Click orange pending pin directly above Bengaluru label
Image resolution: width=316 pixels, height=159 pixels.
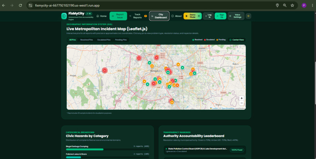tap(152, 66)
